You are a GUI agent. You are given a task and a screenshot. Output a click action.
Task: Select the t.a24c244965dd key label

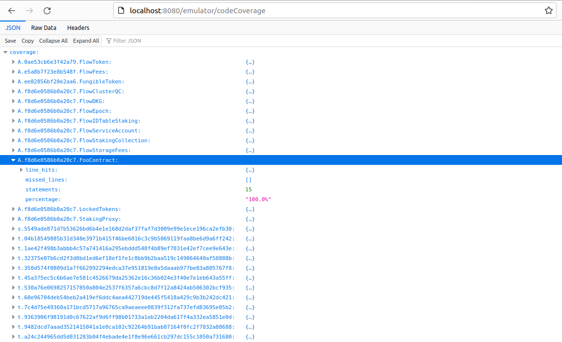(126, 337)
